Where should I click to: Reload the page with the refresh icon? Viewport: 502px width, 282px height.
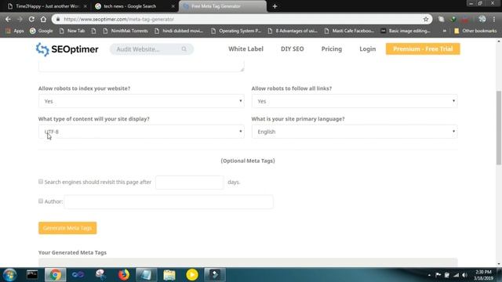coord(31,19)
